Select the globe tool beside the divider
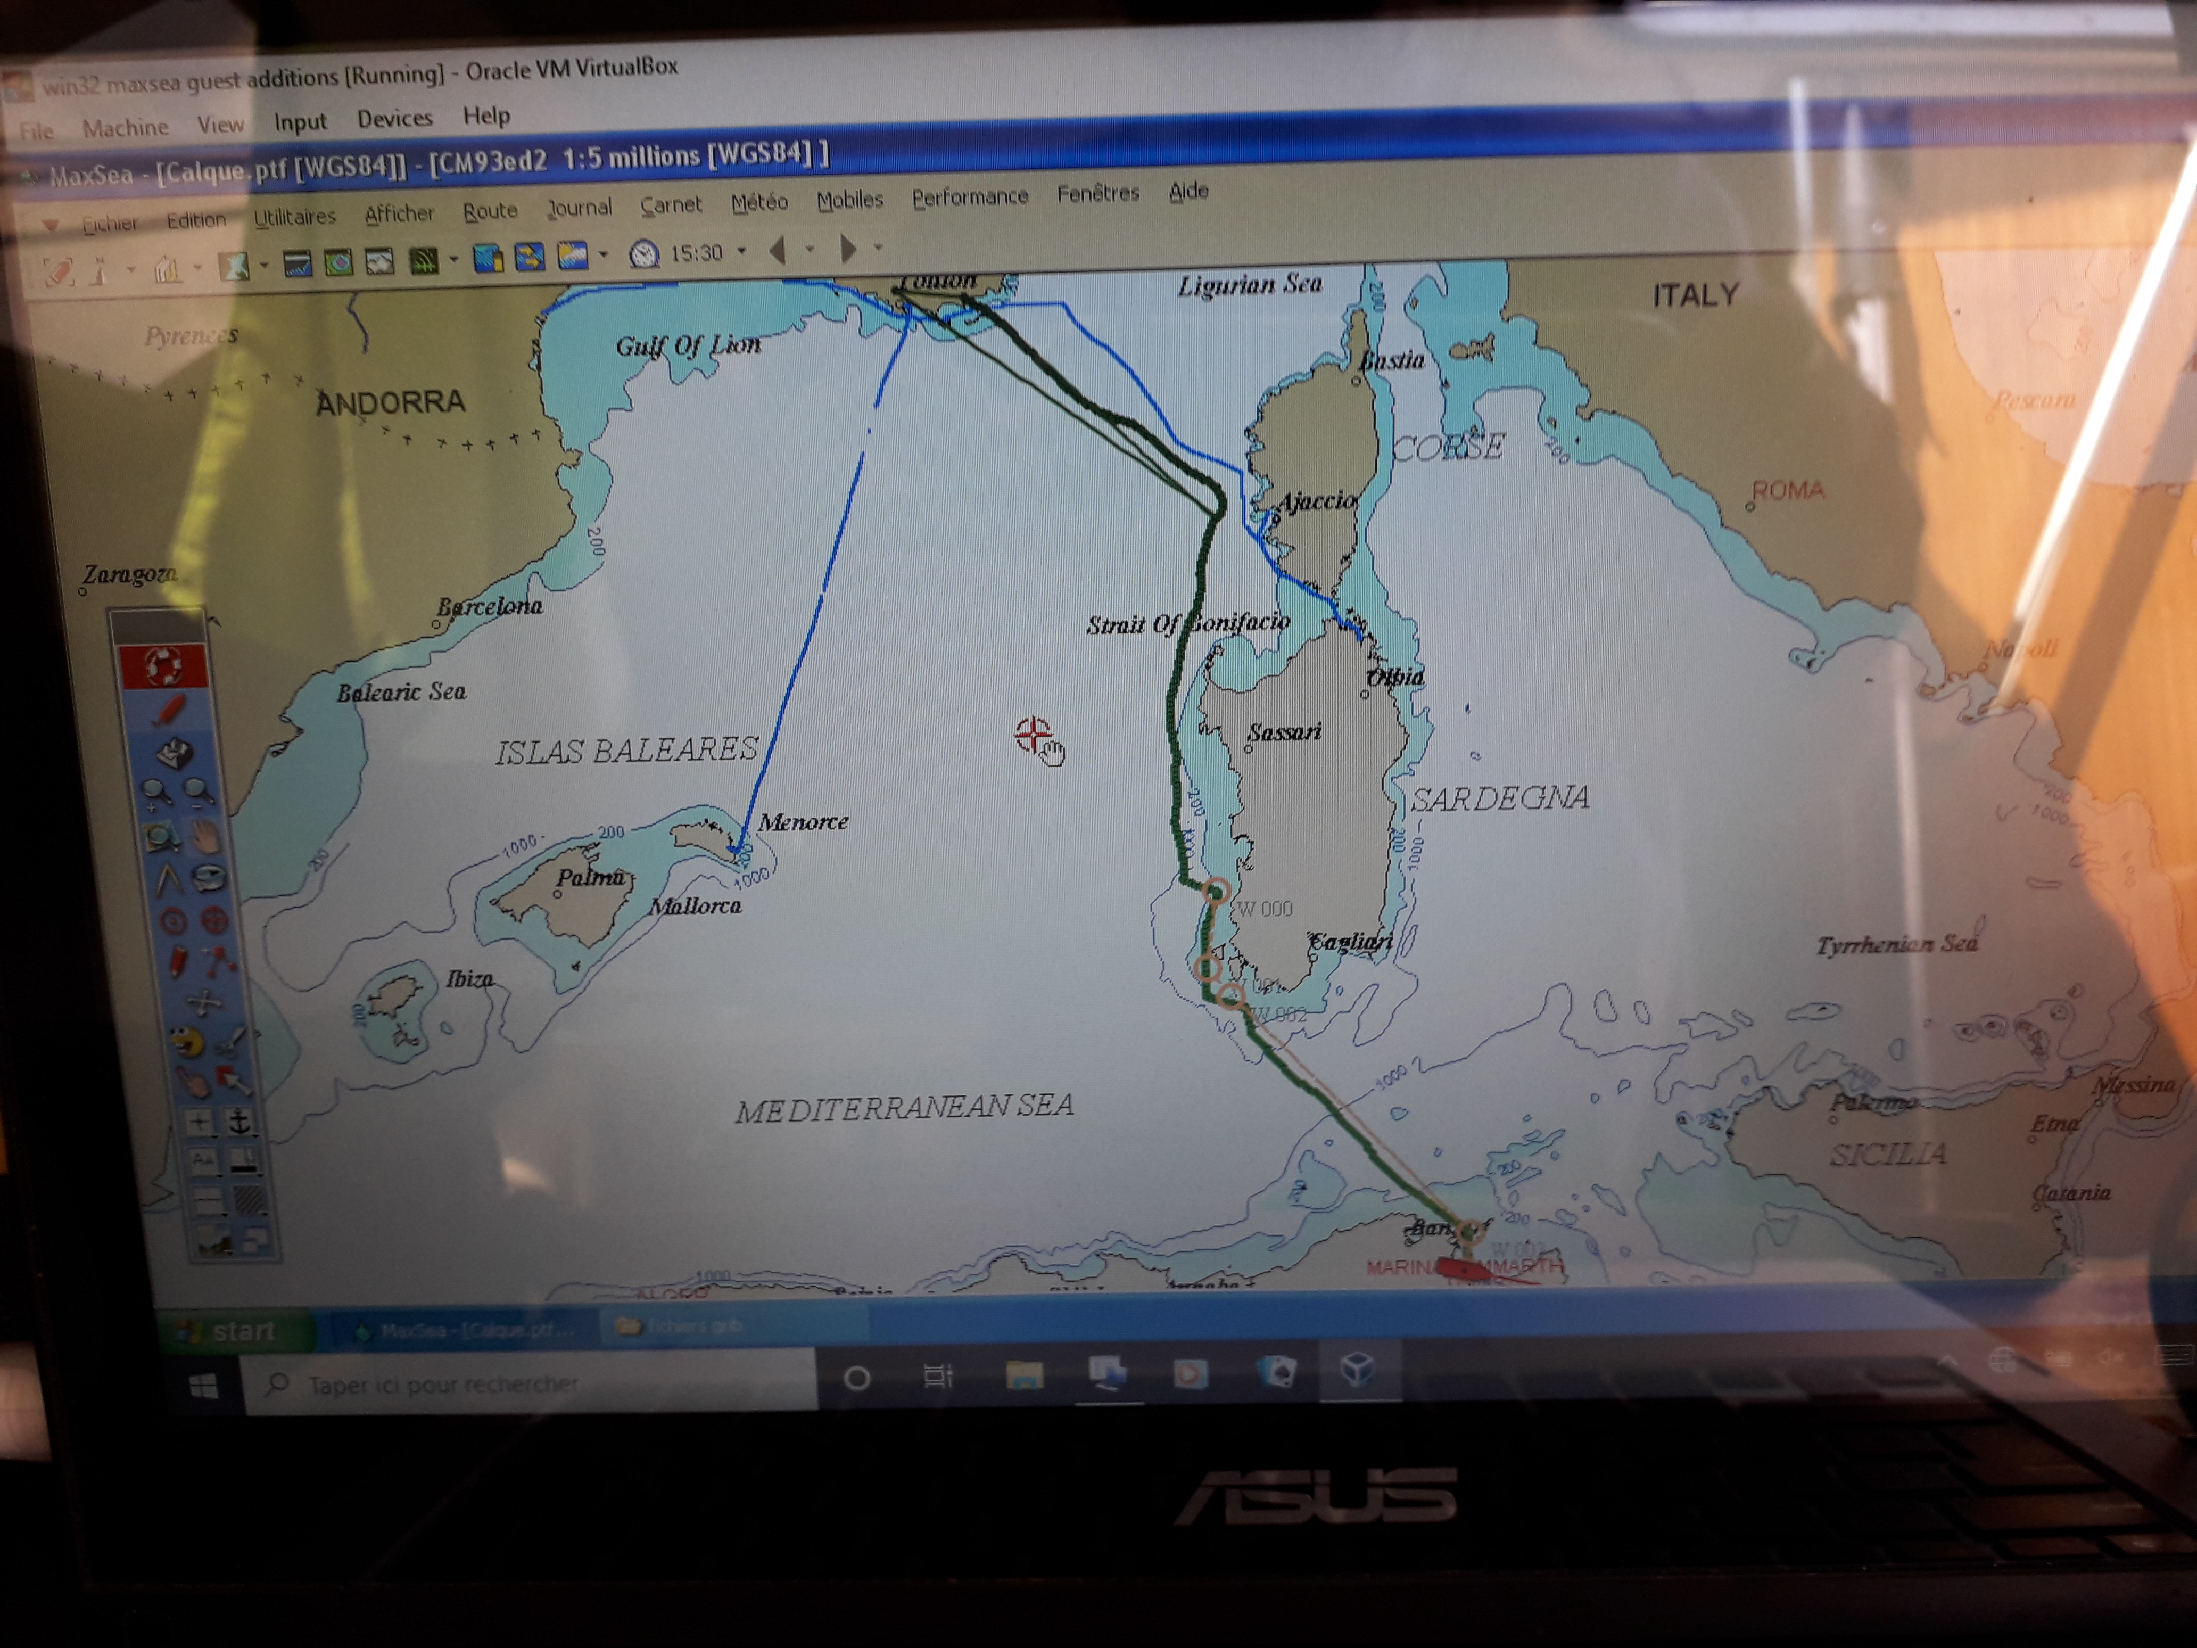Image resolution: width=2197 pixels, height=1648 pixels. click(210, 879)
